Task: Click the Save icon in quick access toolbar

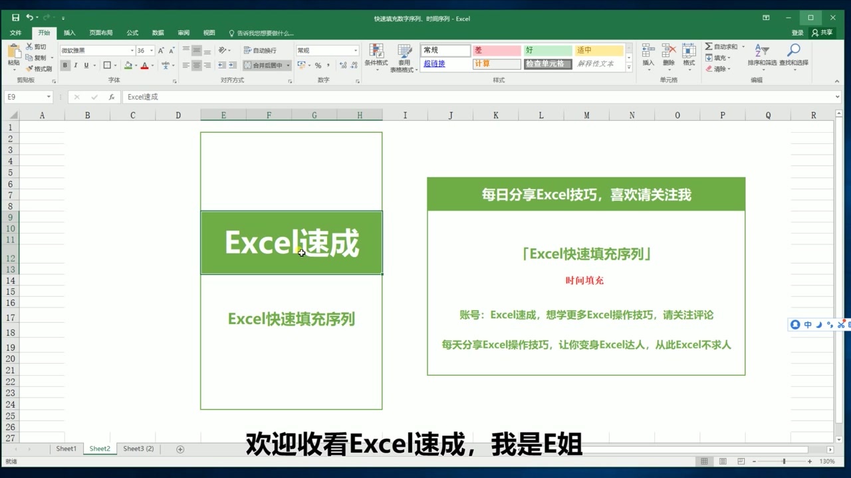Action: pos(15,18)
